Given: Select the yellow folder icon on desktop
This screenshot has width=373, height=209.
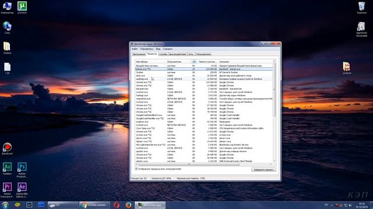Looking at the screenshot, I should click(7, 48).
